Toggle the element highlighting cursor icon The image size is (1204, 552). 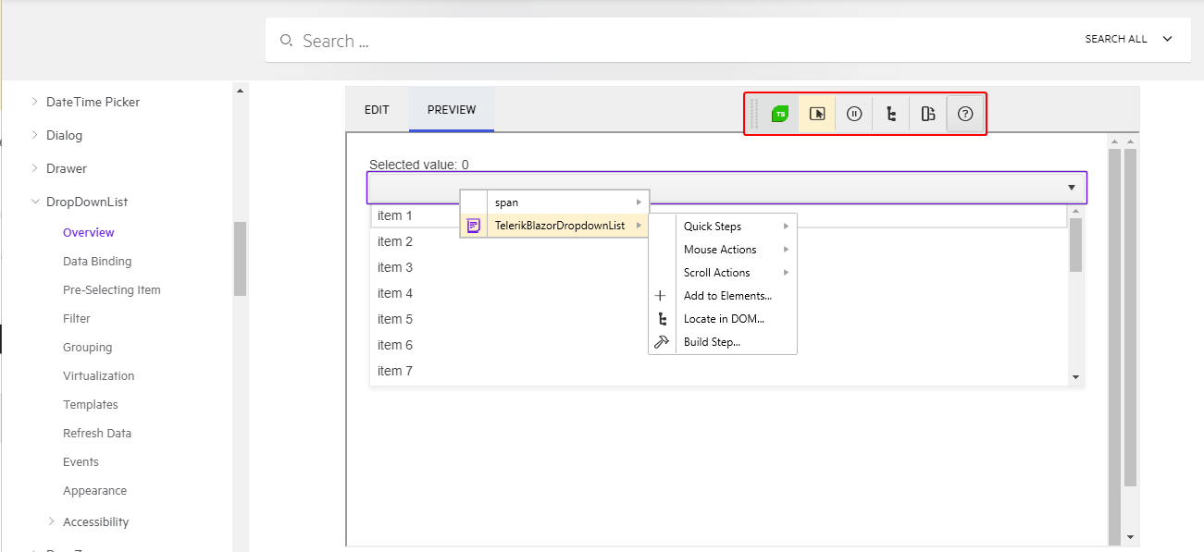[x=817, y=114]
